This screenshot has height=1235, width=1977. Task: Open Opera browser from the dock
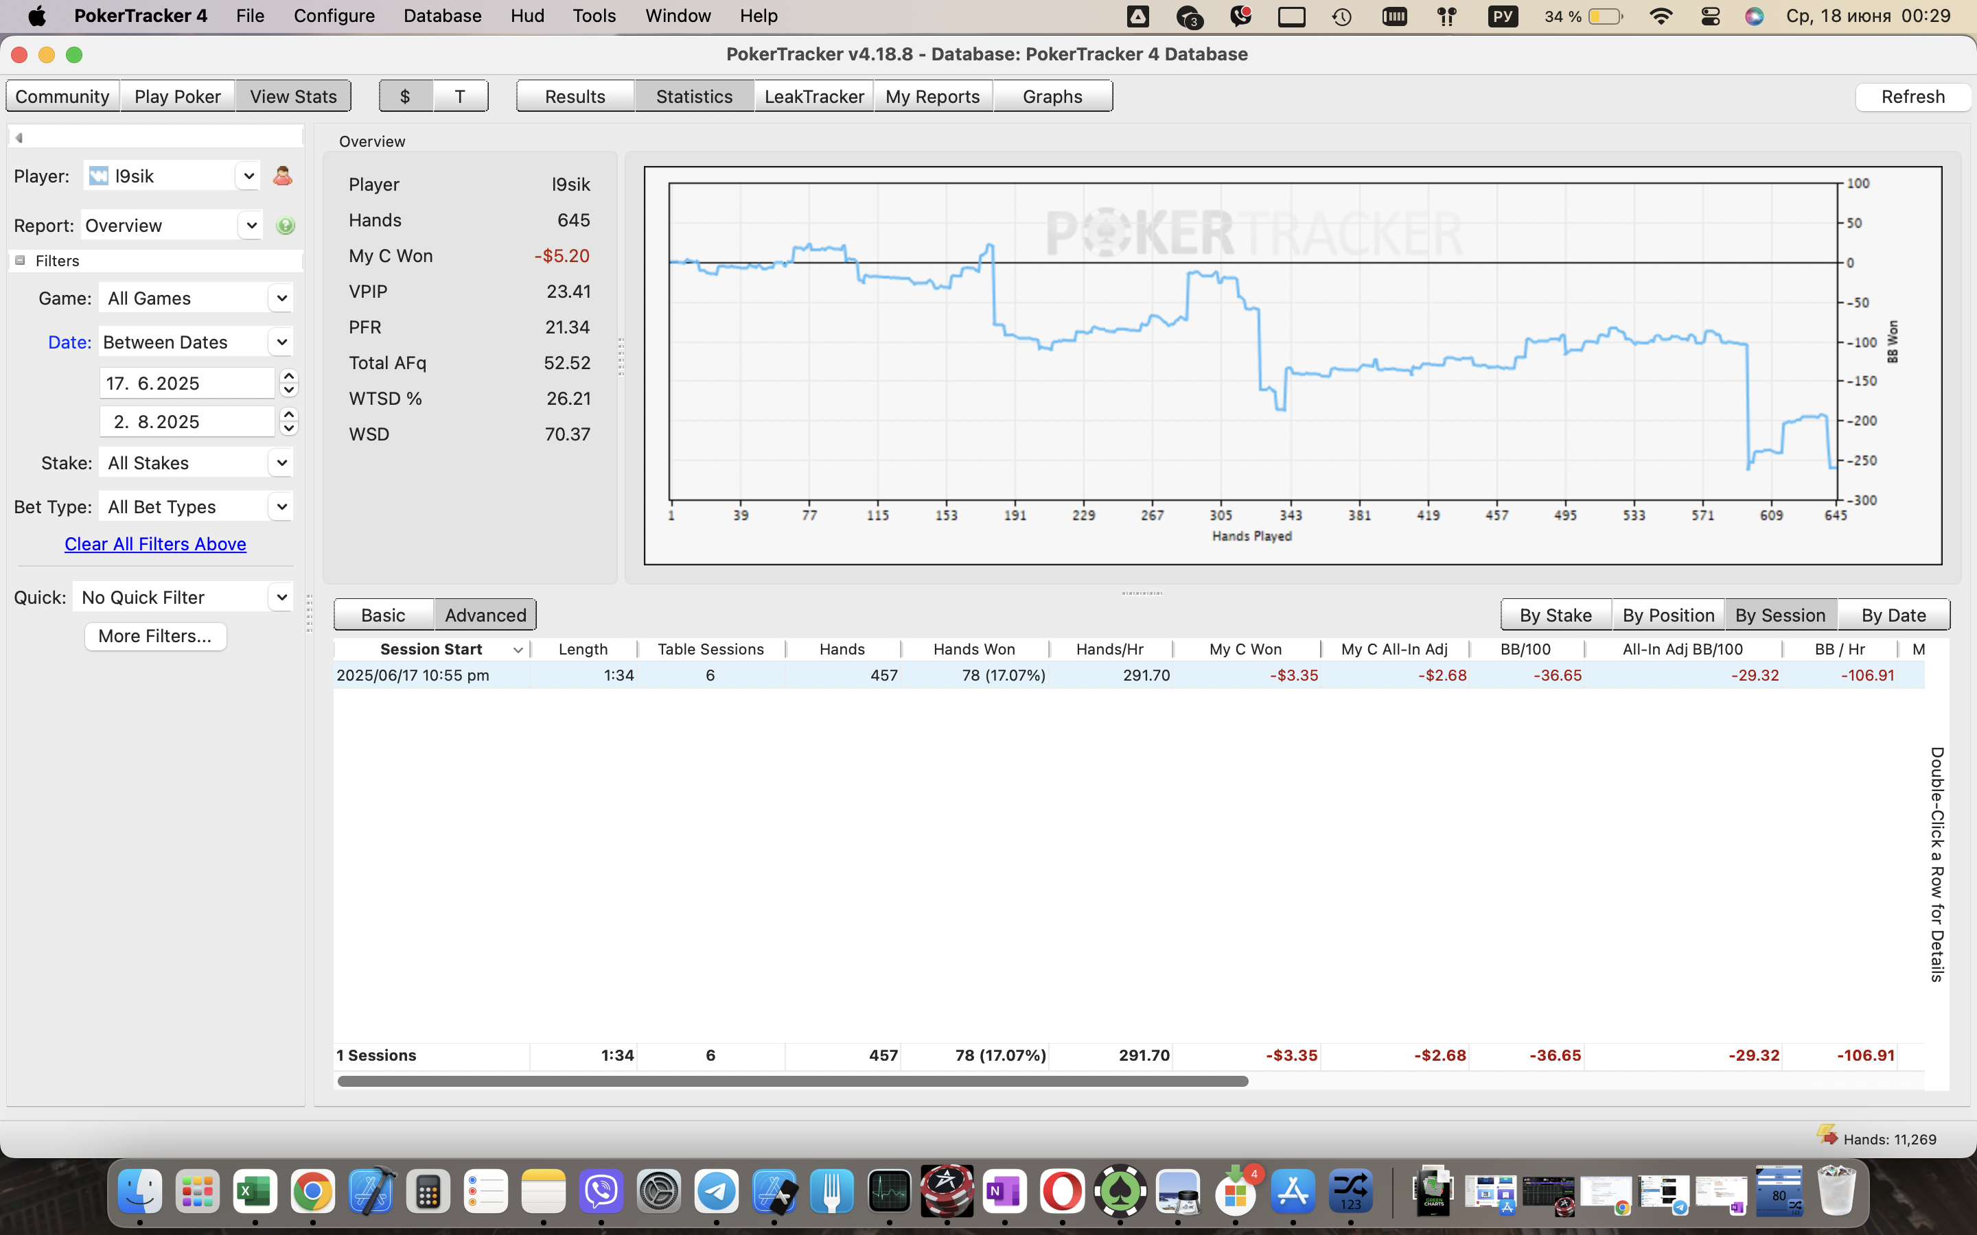(1062, 1192)
